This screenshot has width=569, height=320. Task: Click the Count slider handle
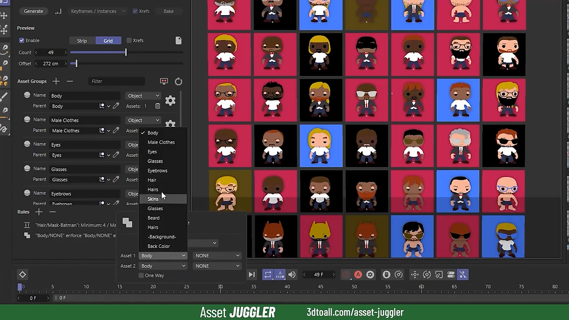tap(126, 52)
